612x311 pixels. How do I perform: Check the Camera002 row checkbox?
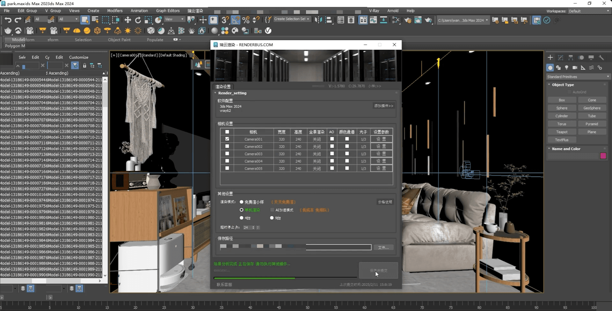227,146
